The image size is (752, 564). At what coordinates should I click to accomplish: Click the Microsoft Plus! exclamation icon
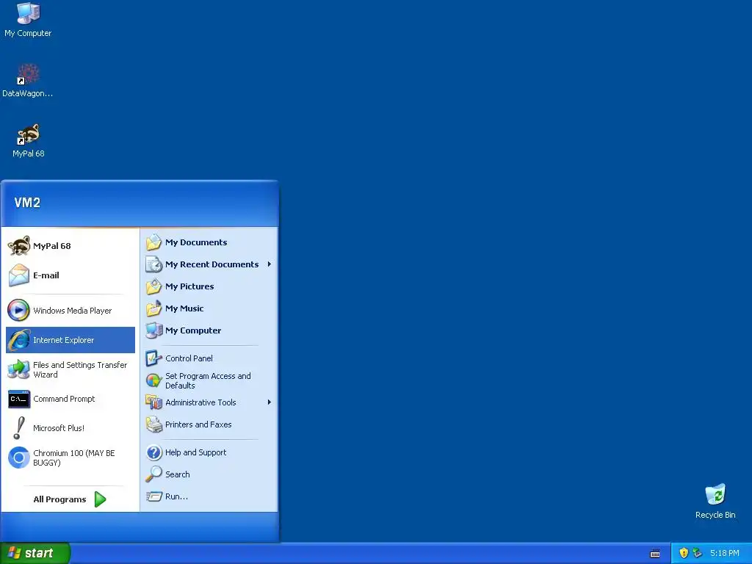[18, 428]
